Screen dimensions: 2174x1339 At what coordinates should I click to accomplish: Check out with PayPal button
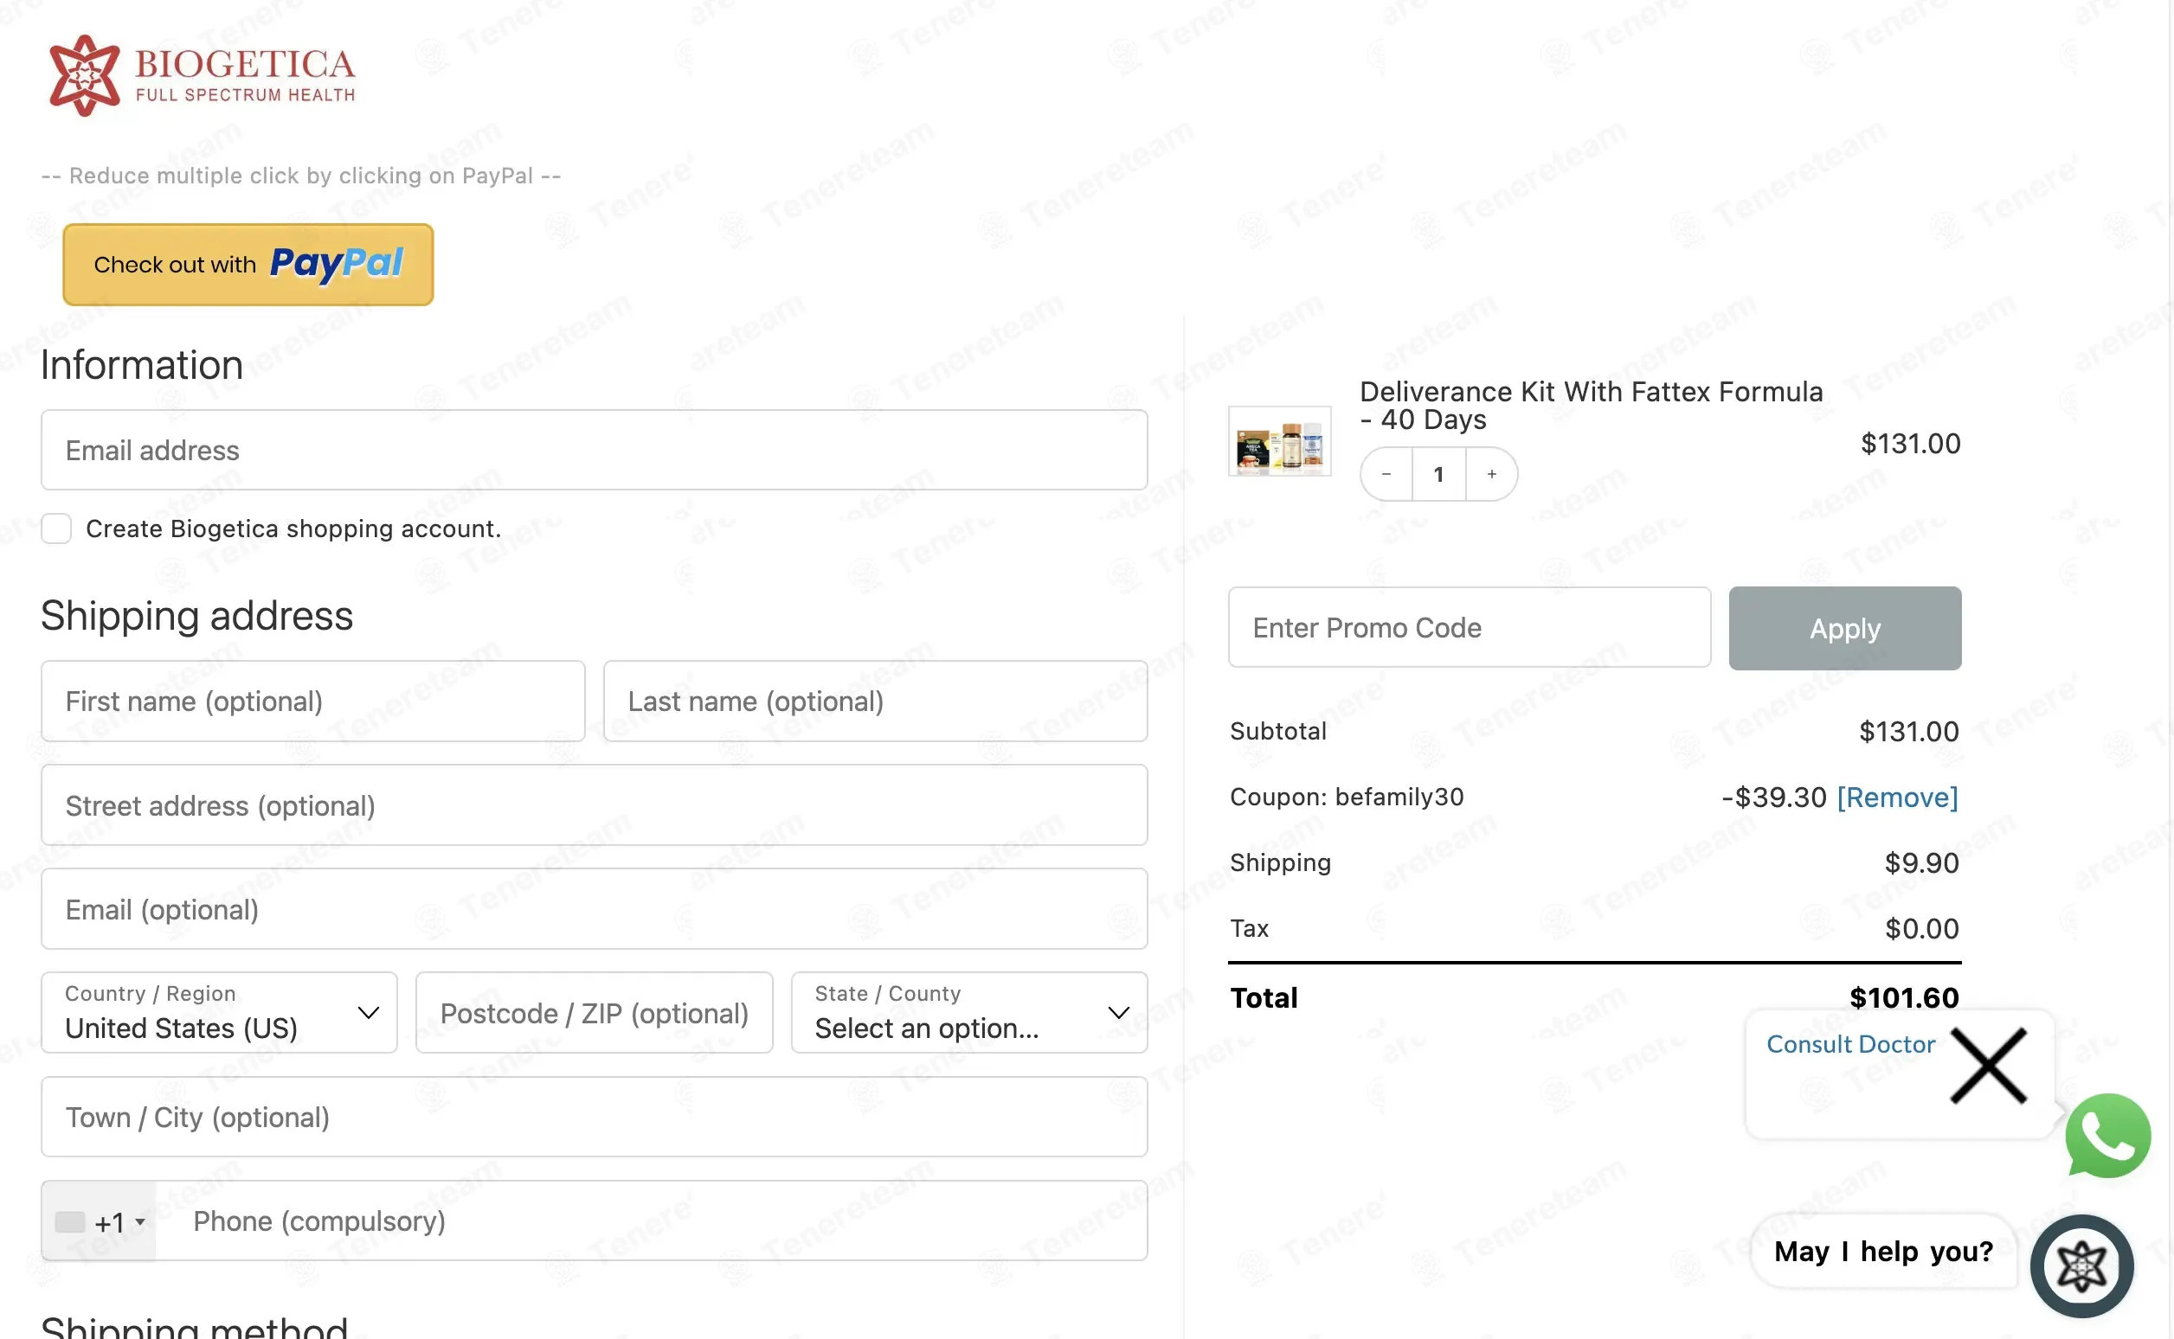pyautogui.click(x=248, y=265)
